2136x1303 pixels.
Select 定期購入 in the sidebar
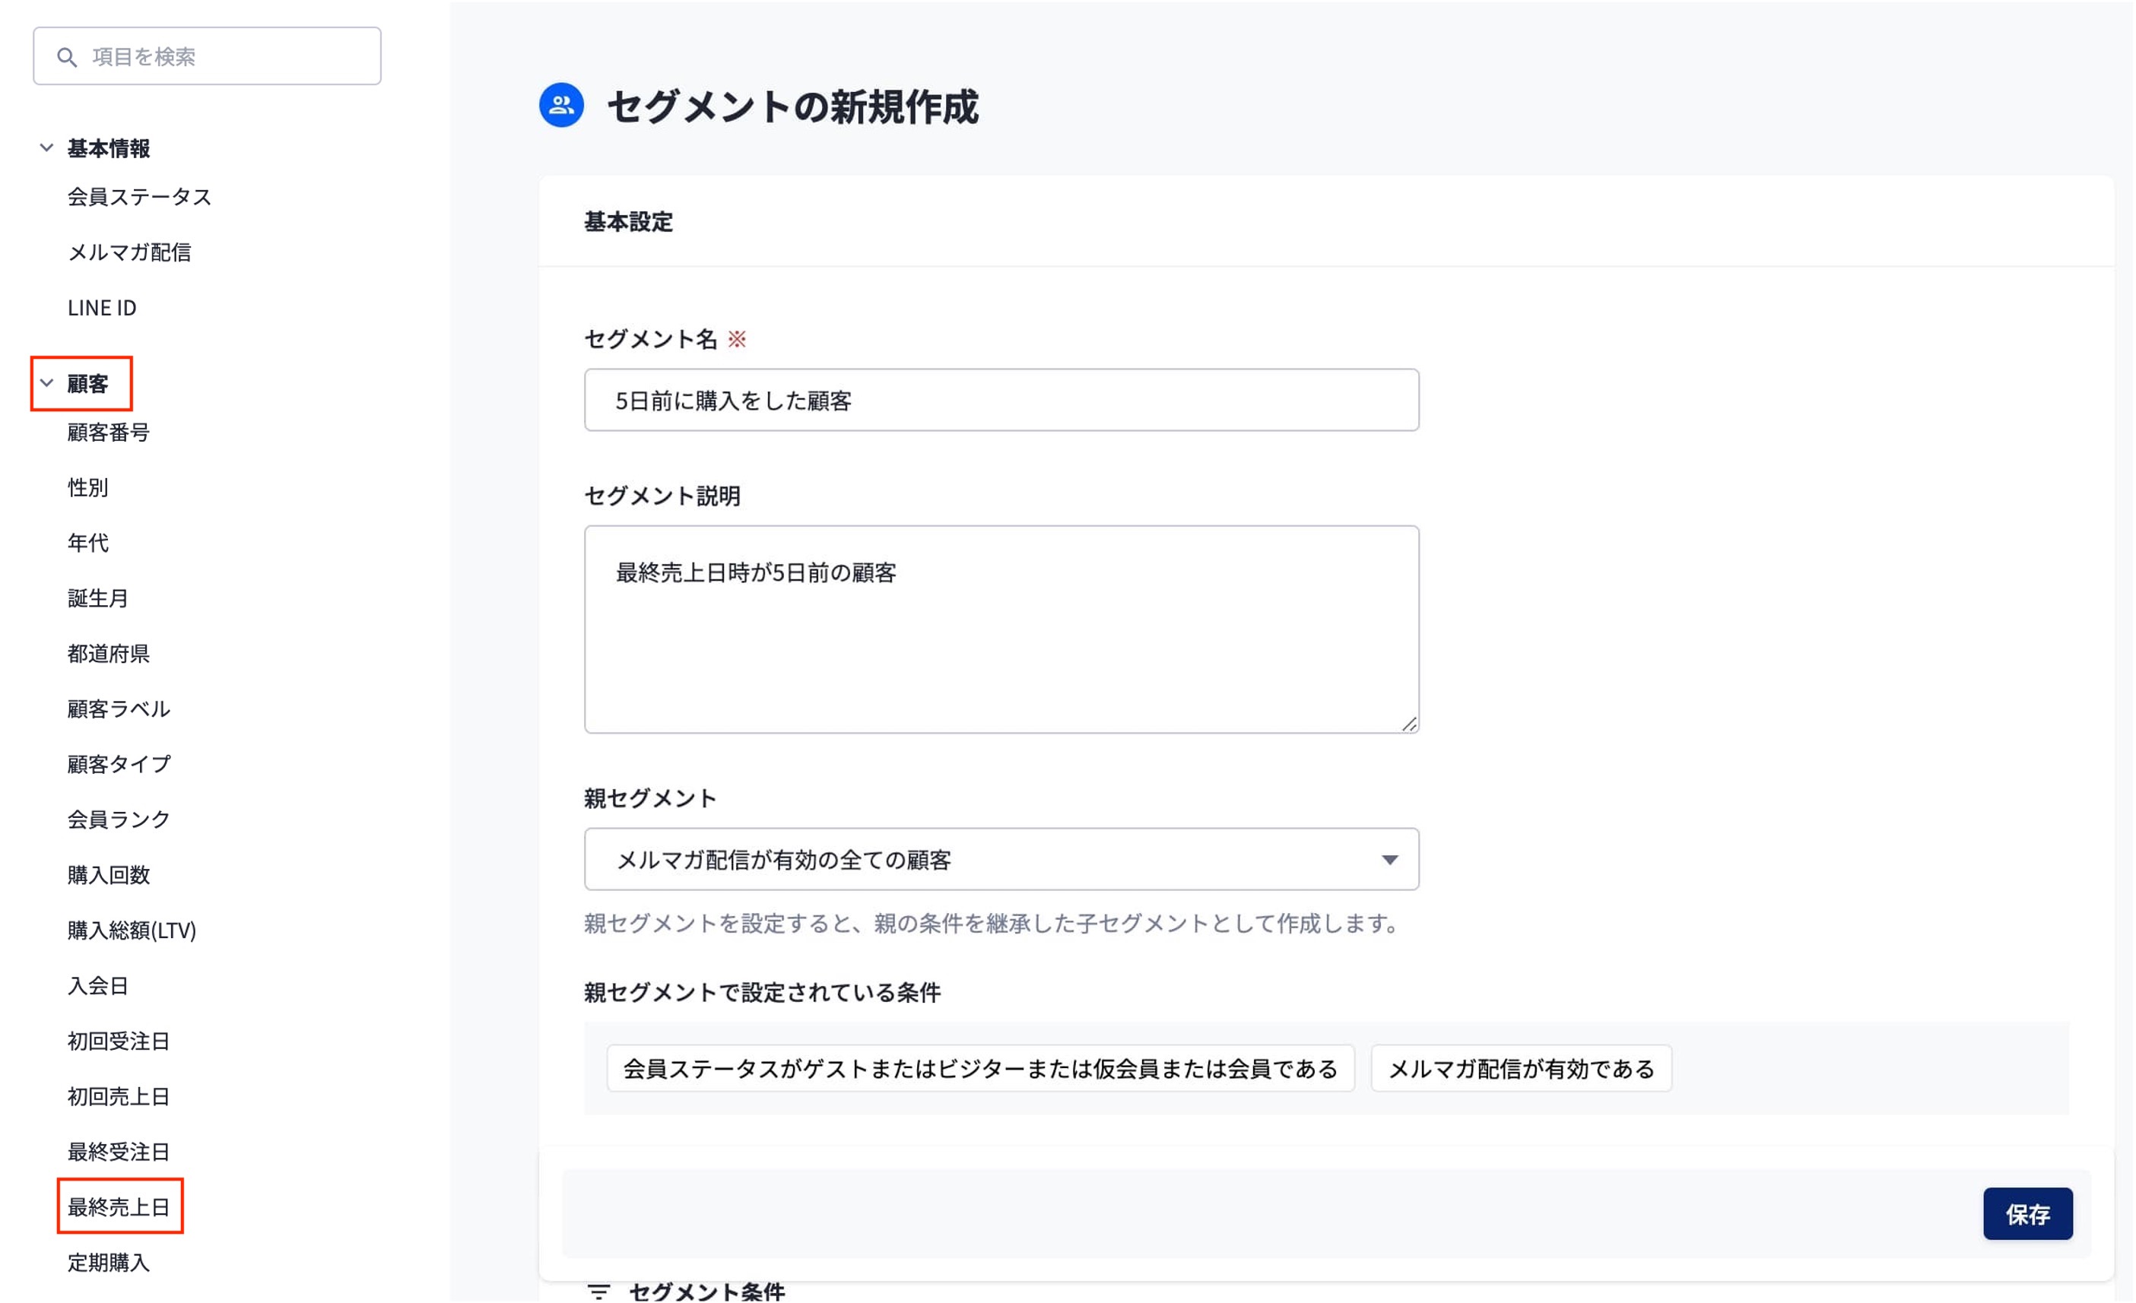click(109, 1262)
